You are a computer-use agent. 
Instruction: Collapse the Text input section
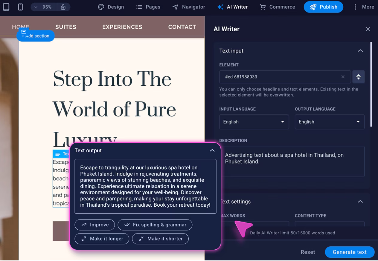[x=360, y=50]
